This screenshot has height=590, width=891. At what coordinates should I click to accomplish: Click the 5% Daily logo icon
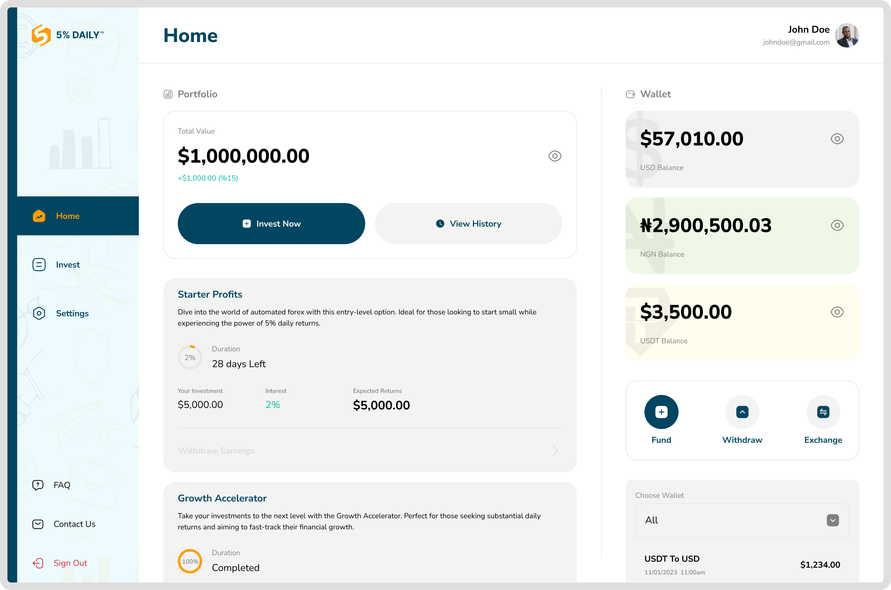tap(41, 35)
